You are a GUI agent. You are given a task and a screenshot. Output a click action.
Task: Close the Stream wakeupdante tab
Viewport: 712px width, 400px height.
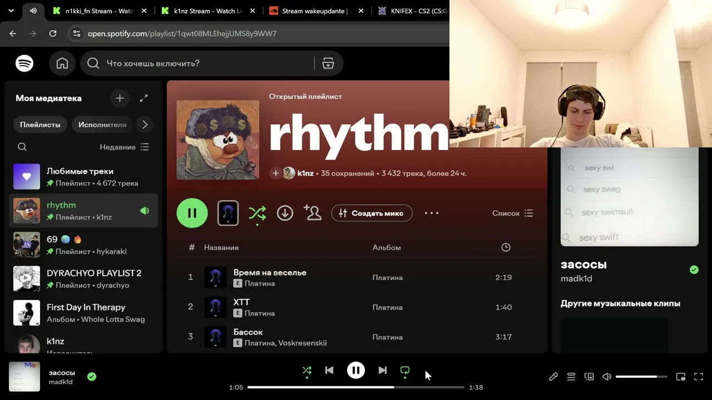[x=360, y=11]
